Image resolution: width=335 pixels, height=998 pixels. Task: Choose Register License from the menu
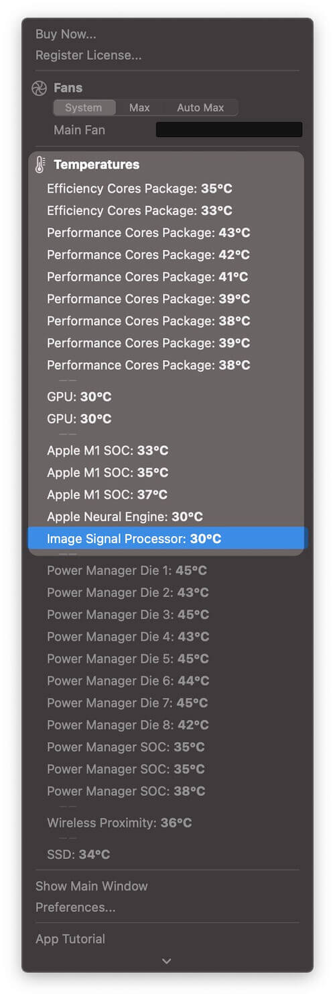(88, 55)
